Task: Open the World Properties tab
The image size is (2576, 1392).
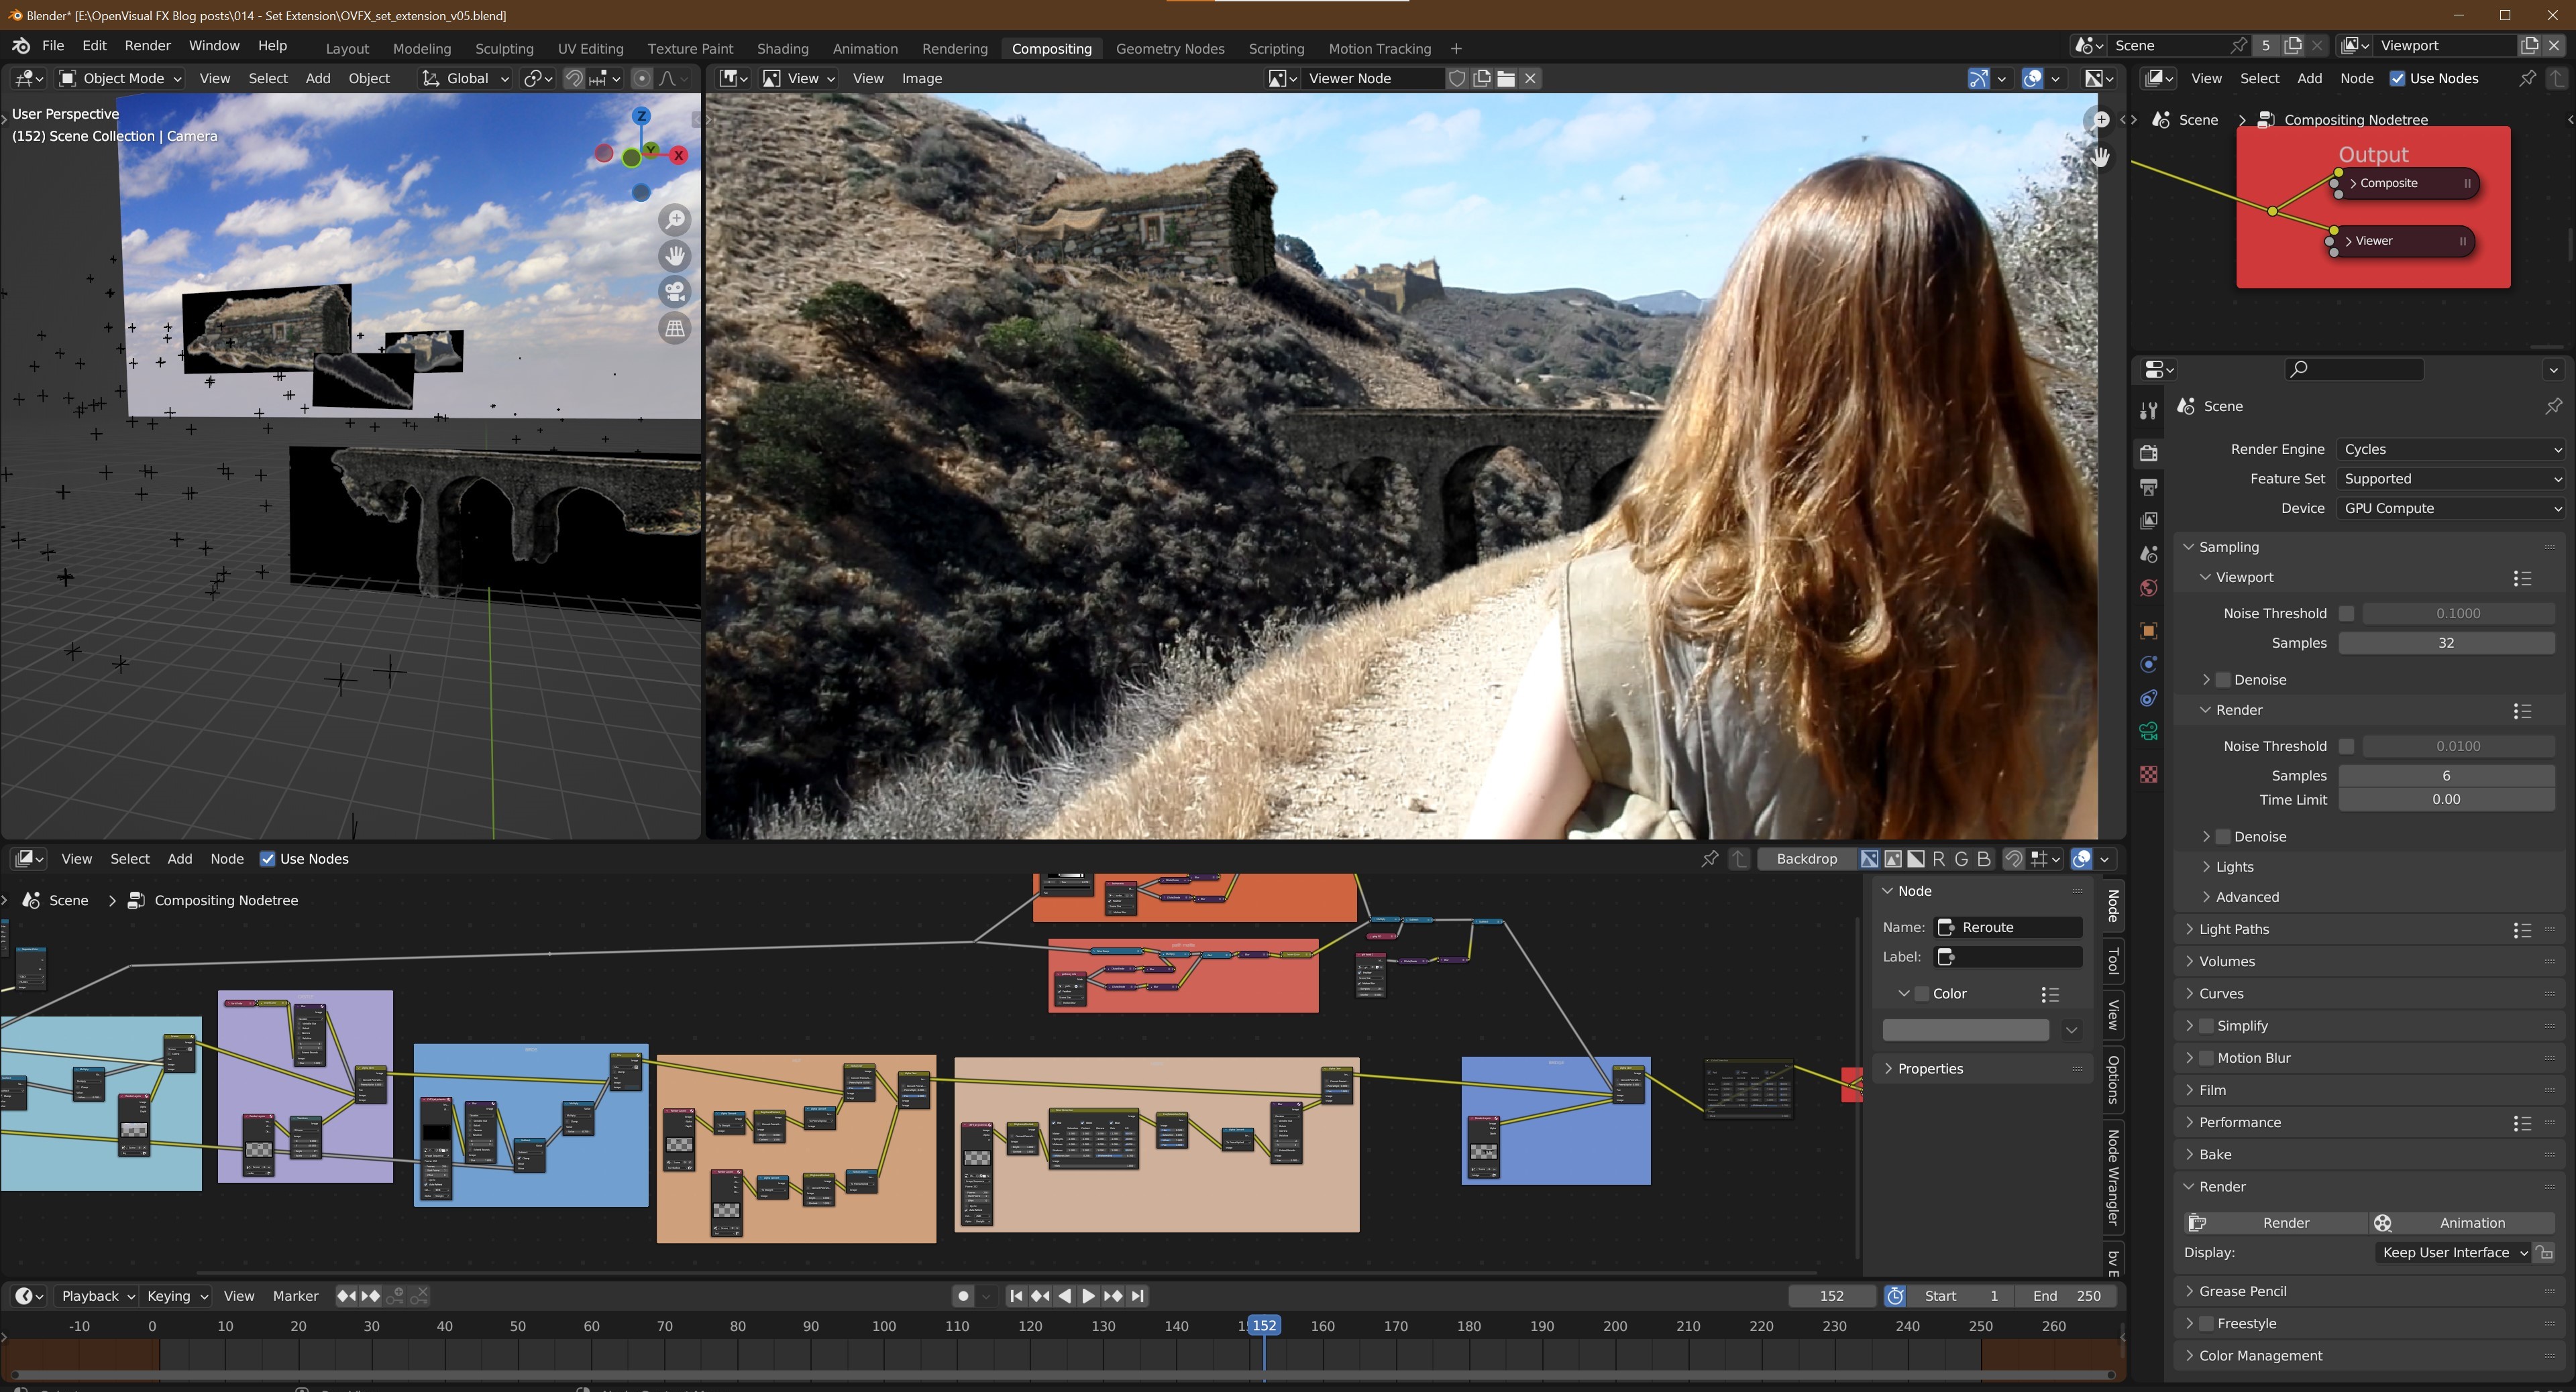Action: [2149, 587]
